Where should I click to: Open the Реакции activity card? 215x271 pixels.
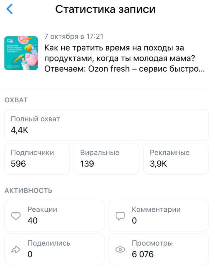(x=54, y=215)
